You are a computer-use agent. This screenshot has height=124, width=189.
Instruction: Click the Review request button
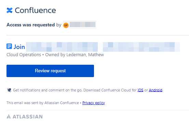click(x=50, y=71)
